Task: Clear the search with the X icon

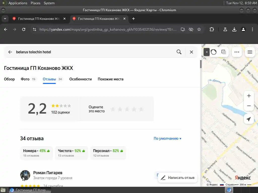Action: point(191,52)
